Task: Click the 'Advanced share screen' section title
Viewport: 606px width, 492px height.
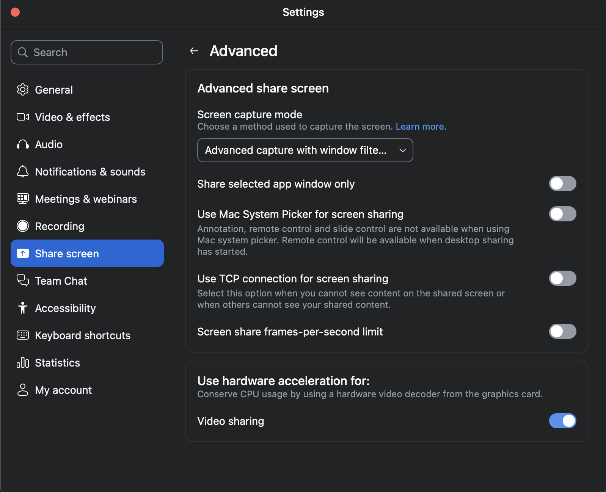Action: 263,88
